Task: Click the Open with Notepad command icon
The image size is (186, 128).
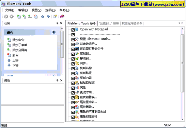Action: 77,29
